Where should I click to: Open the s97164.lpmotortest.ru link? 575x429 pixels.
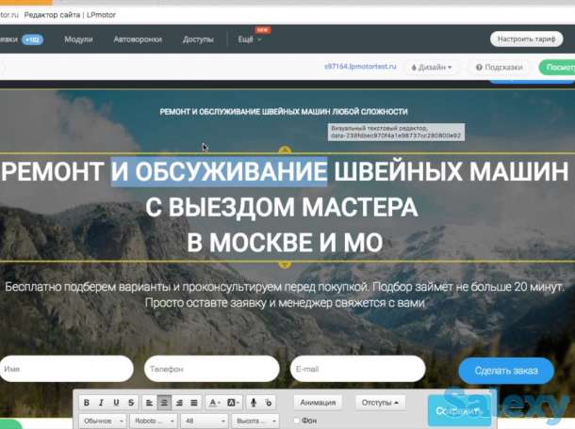click(x=360, y=67)
